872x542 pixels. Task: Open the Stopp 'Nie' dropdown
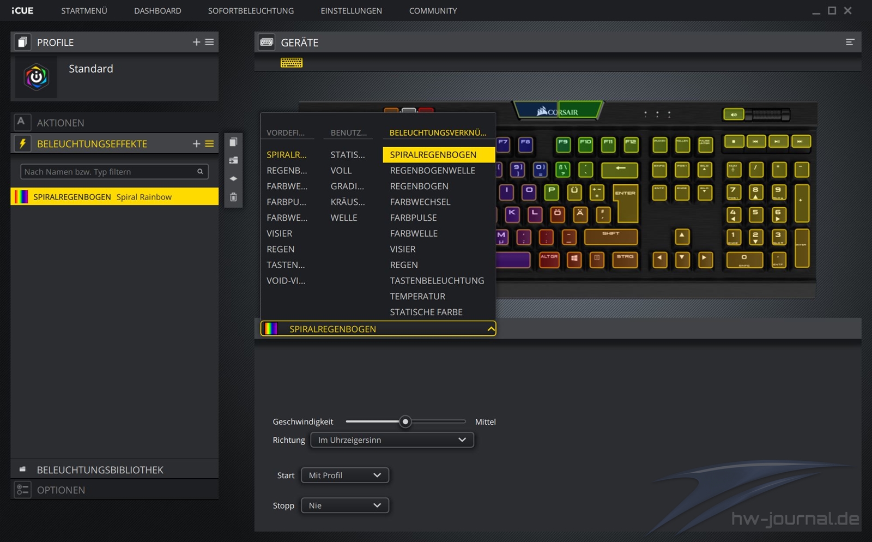tap(344, 505)
